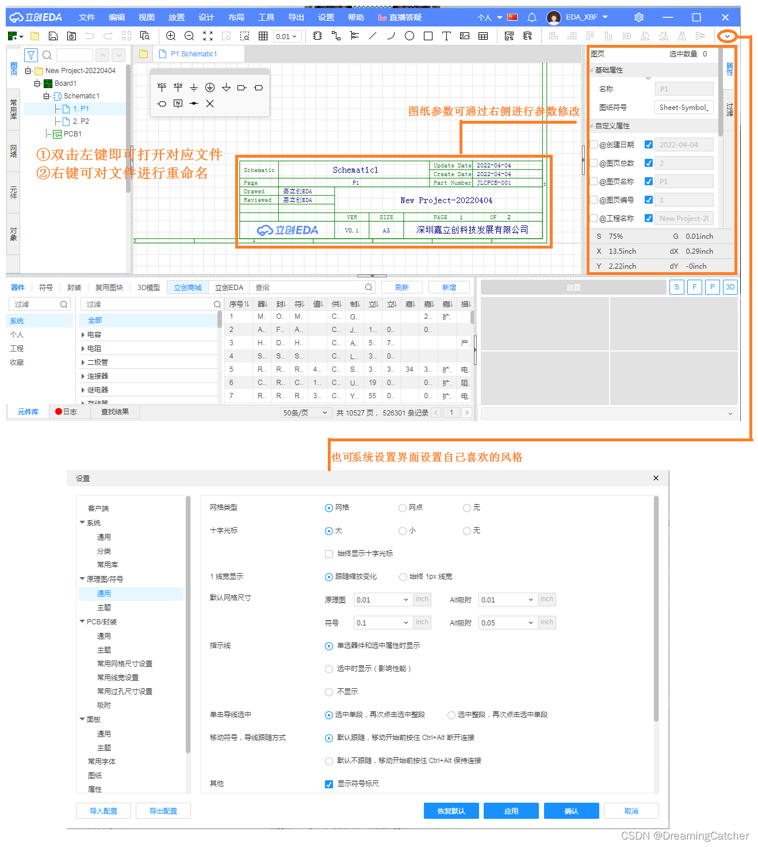The height and width of the screenshot is (847, 758).
Task: Place the signal ground symbol
Action: (x=194, y=87)
